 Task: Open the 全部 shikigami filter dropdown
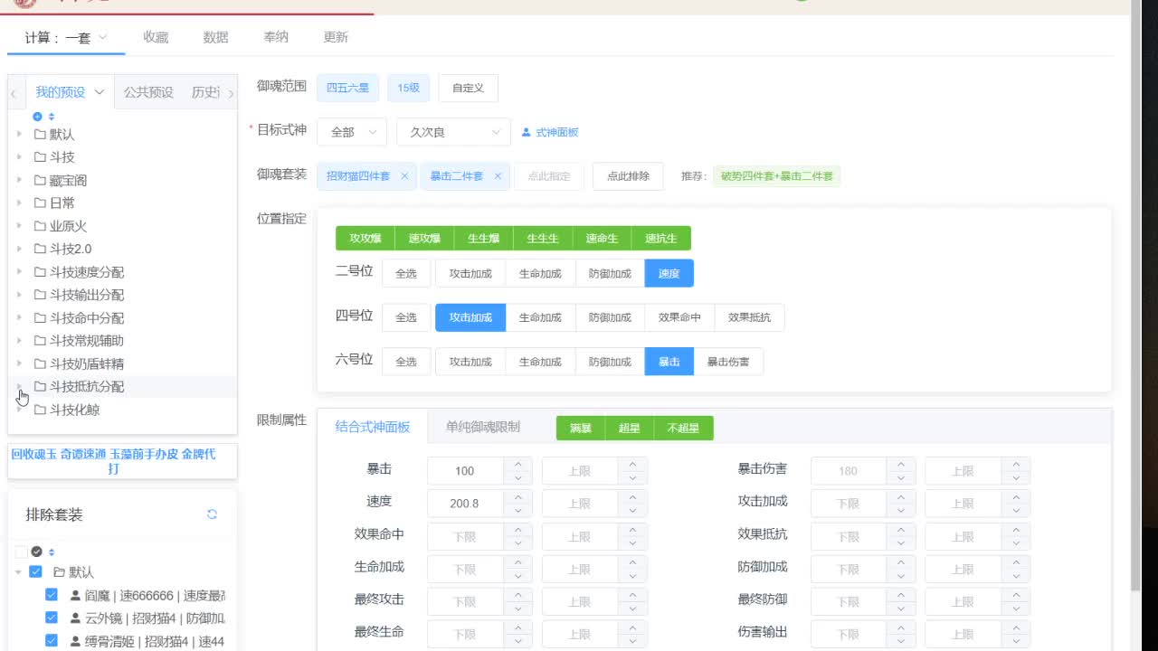tap(352, 132)
